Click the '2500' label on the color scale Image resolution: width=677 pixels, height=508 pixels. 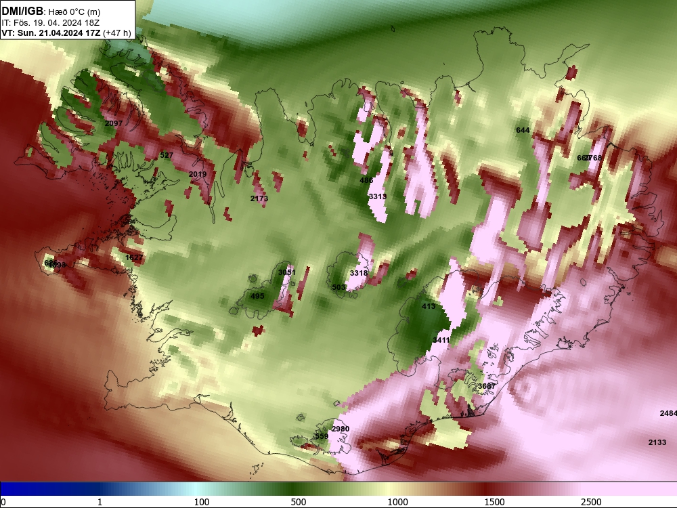[x=591, y=502]
